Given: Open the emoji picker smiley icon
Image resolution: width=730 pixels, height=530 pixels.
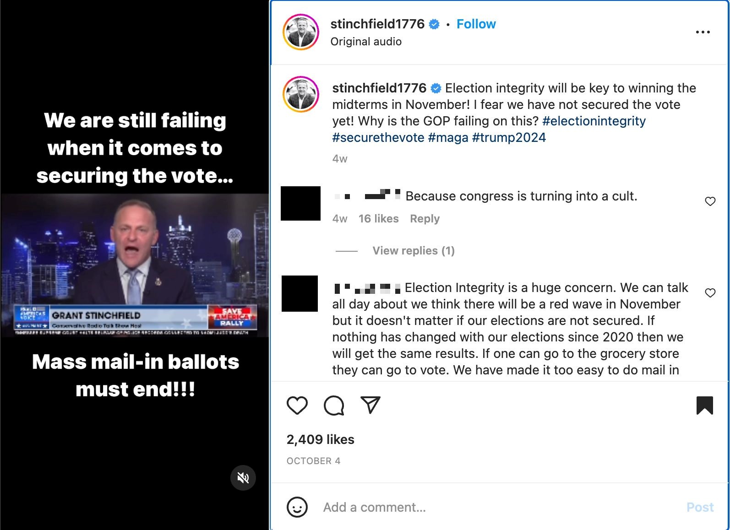Looking at the screenshot, I should (x=297, y=507).
